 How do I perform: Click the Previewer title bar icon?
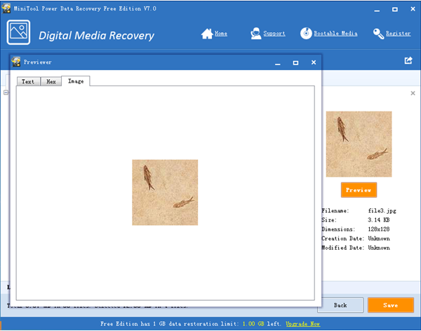[16, 62]
